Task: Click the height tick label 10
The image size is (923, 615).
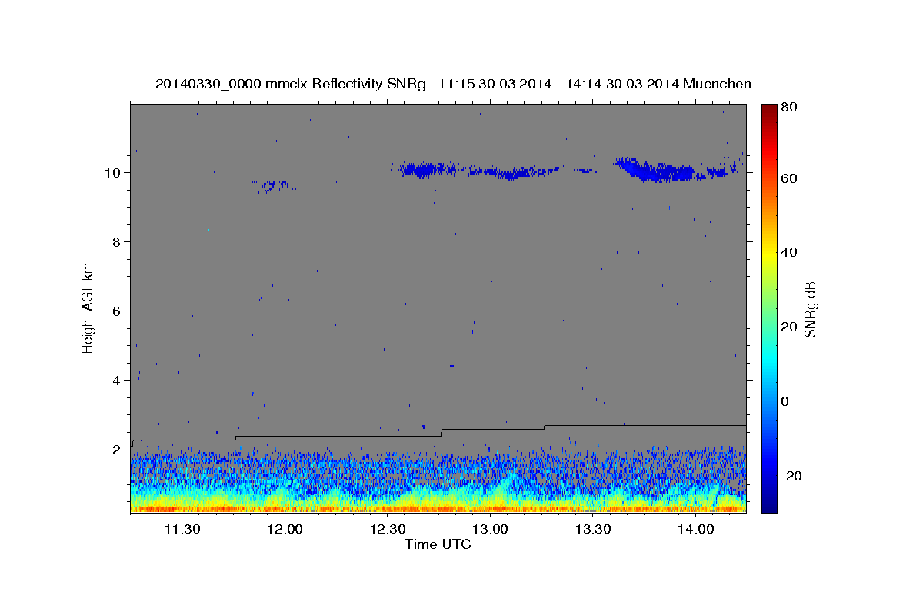Action: (114, 172)
